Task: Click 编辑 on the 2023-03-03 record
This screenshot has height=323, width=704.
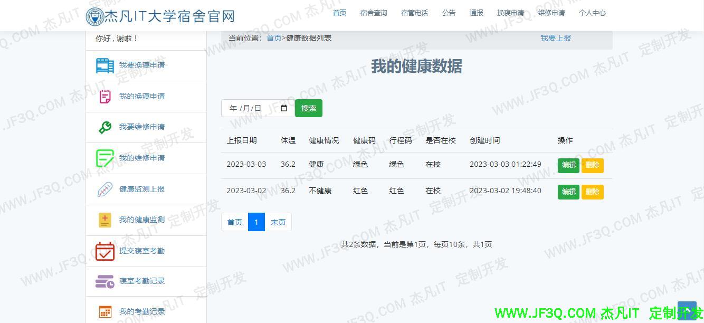Action: click(x=568, y=165)
